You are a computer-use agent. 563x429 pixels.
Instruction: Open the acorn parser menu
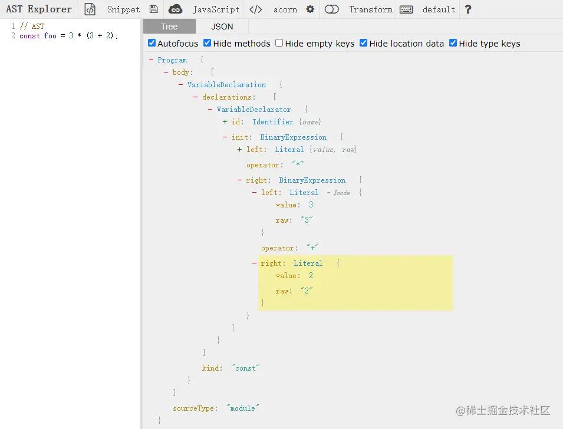[285, 9]
